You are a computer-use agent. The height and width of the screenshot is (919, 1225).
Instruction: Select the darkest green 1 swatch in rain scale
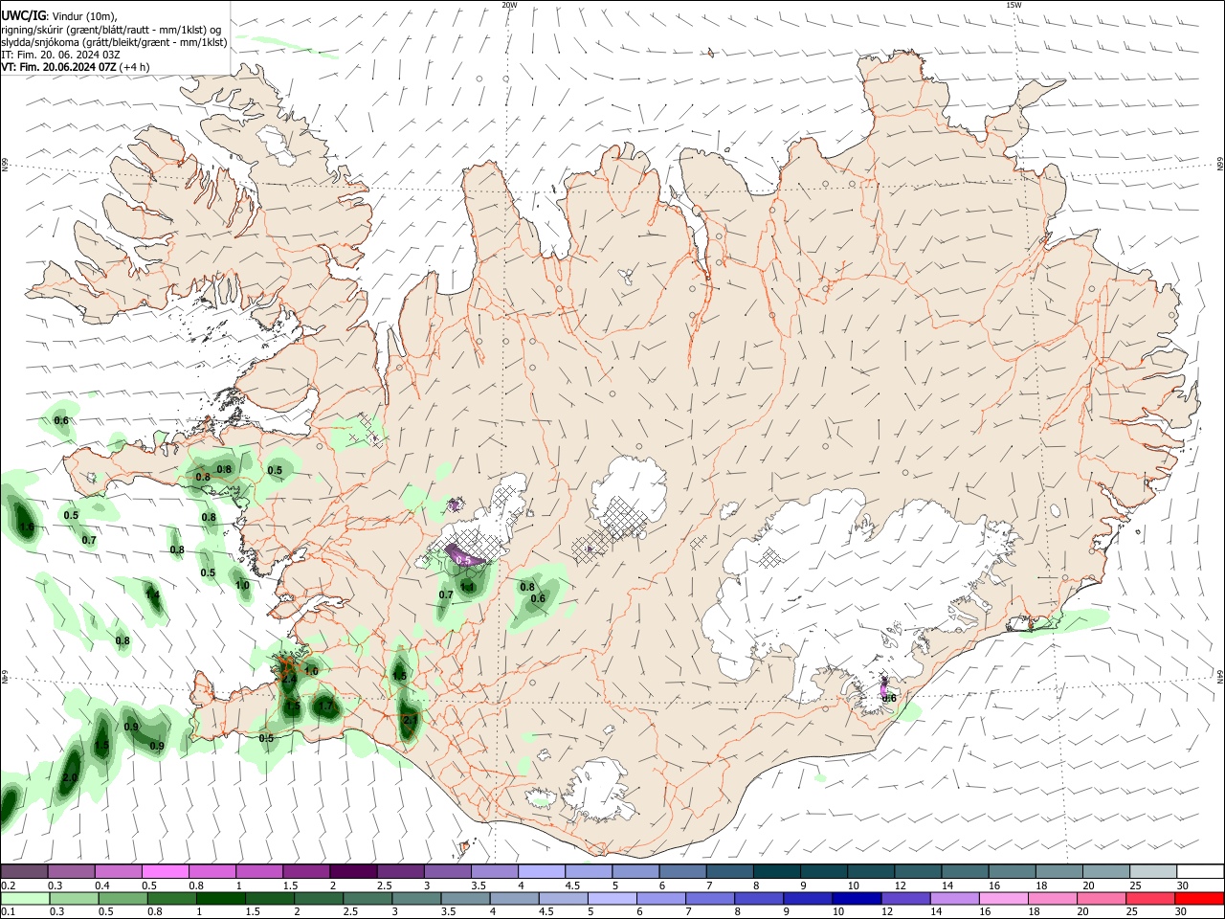coord(220,899)
